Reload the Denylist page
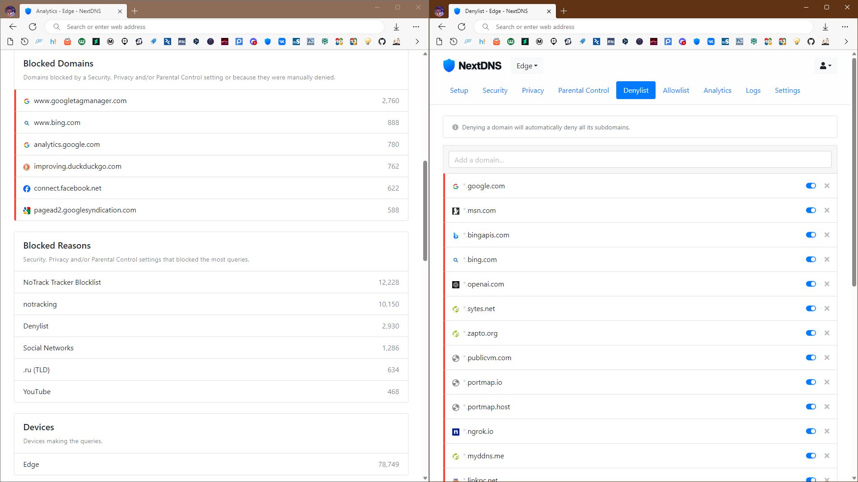 [x=462, y=27]
